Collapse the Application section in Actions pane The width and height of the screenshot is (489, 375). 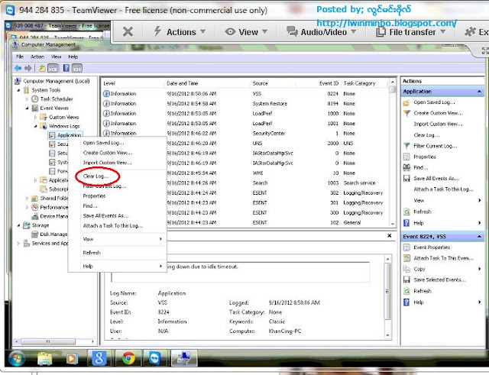point(479,92)
